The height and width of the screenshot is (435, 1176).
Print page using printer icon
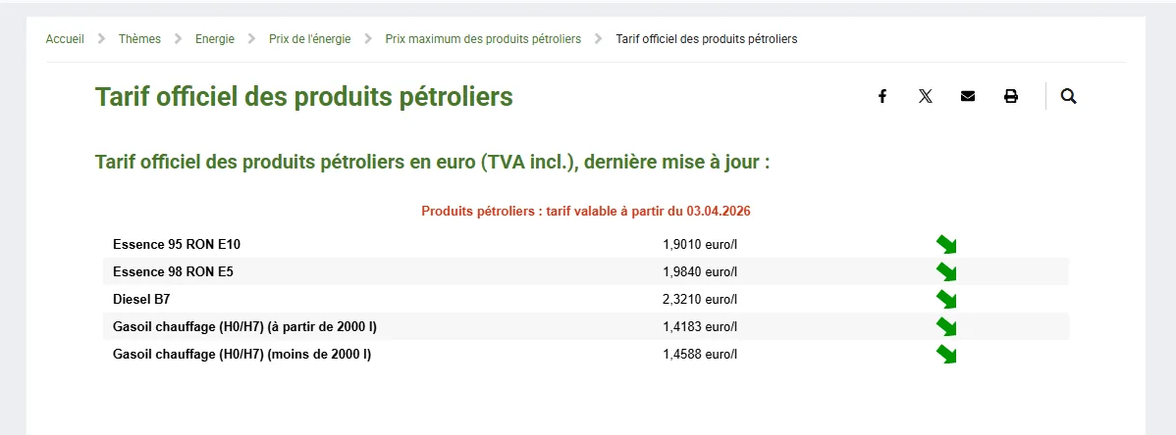pos(1011,96)
